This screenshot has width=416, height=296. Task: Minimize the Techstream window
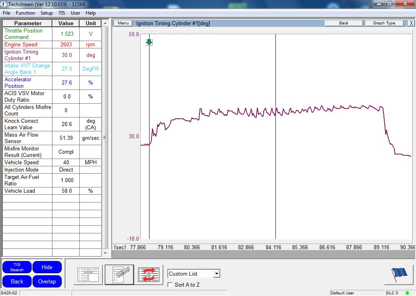pyautogui.click(x=379, y=4)
